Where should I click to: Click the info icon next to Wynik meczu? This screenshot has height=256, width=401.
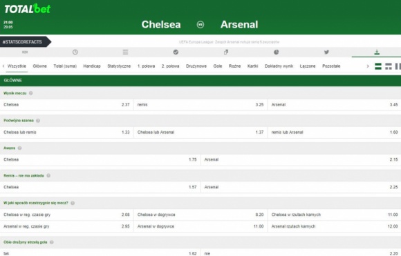(31, 93)
